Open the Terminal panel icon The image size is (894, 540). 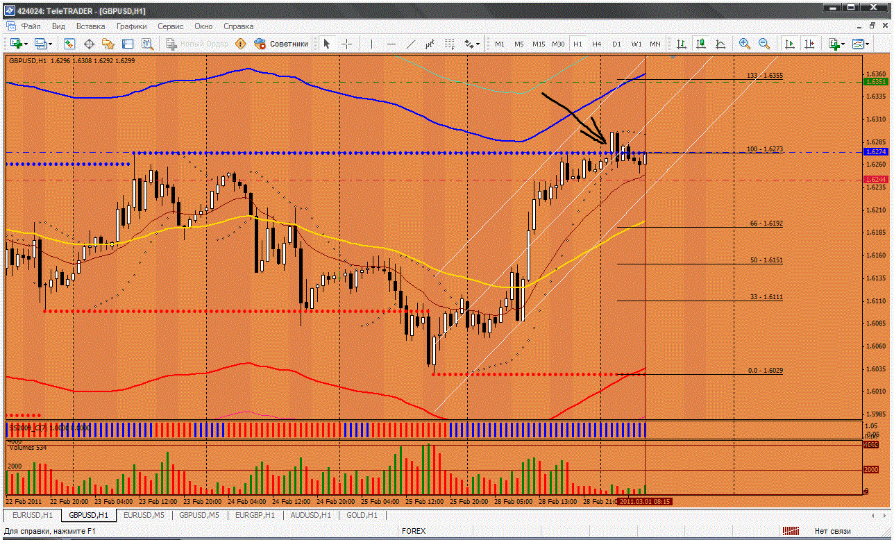[x=128, y=44]
